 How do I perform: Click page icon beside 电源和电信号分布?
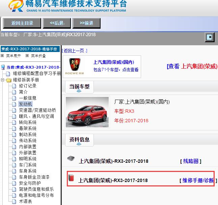[14, 195]
